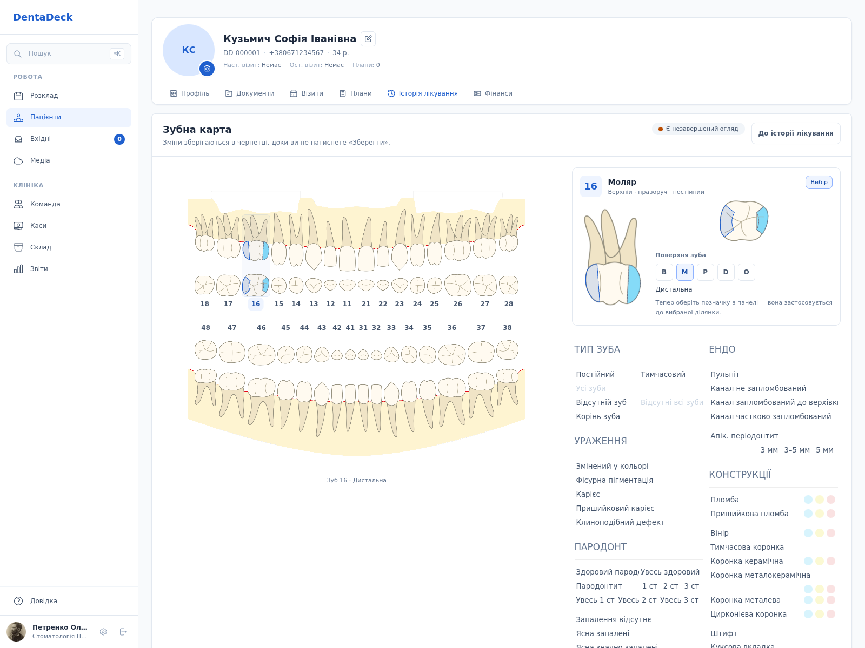Open Довідка help link
The width and height of the screenshot is (865, 648).
[x=69, y=601]
